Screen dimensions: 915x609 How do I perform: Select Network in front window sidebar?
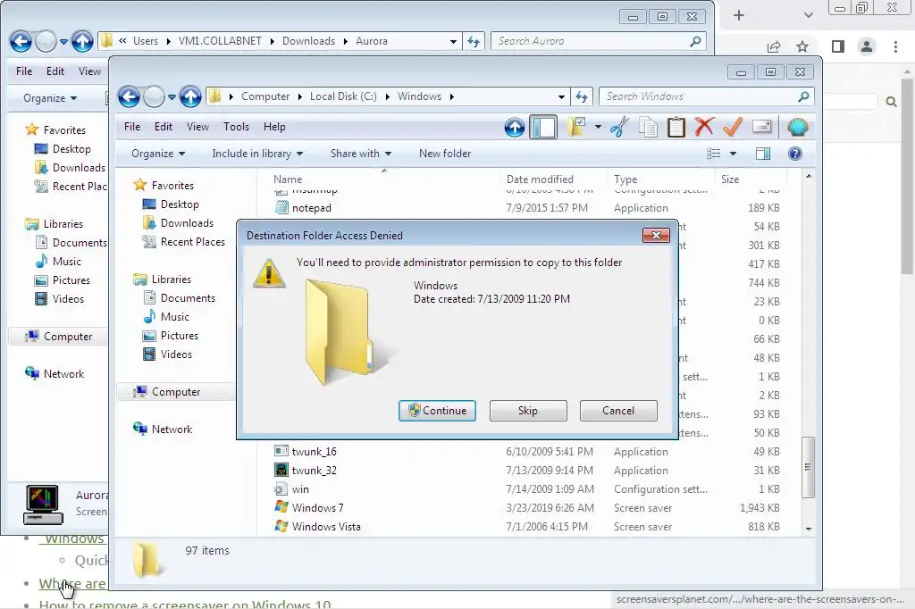tap(172, 430)
